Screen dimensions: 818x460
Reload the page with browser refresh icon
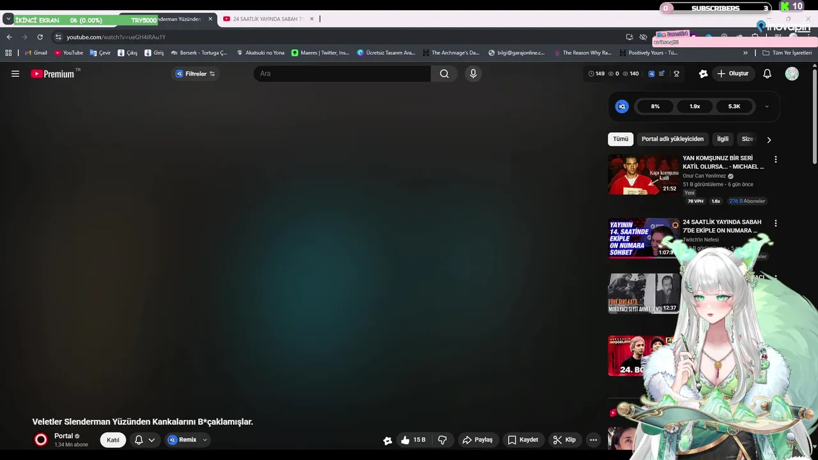[x=40, y=37]
